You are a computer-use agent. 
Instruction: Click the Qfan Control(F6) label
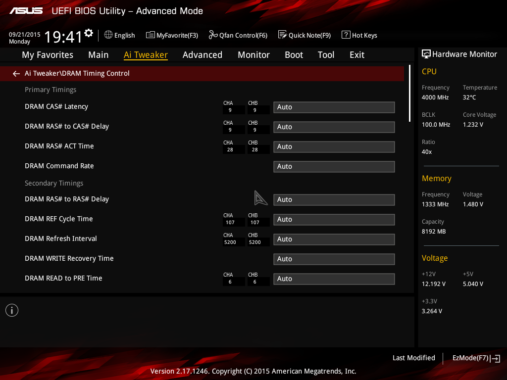point(243,35)
